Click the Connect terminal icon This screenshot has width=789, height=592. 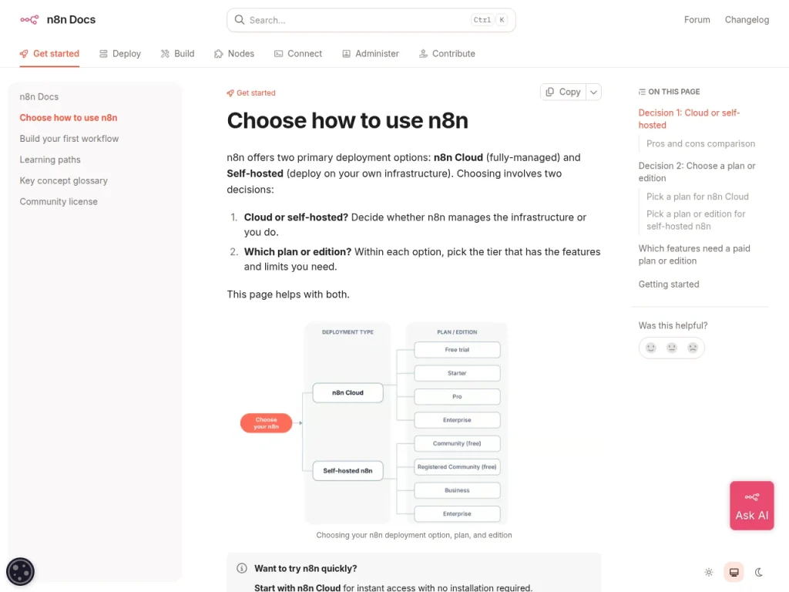(x=278, y=54)
